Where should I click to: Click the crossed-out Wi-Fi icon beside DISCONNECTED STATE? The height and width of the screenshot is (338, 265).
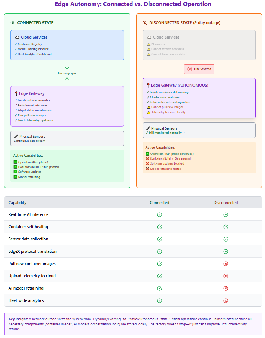[145, 23]
